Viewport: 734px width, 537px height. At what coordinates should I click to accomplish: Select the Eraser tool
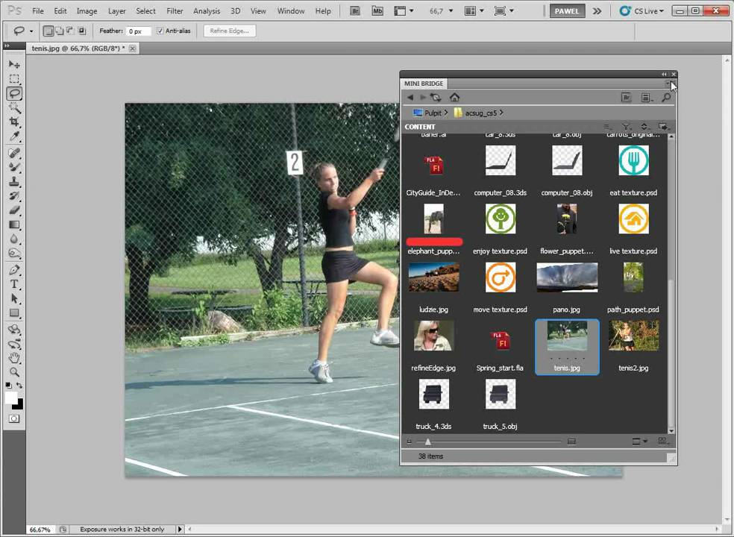14,210
